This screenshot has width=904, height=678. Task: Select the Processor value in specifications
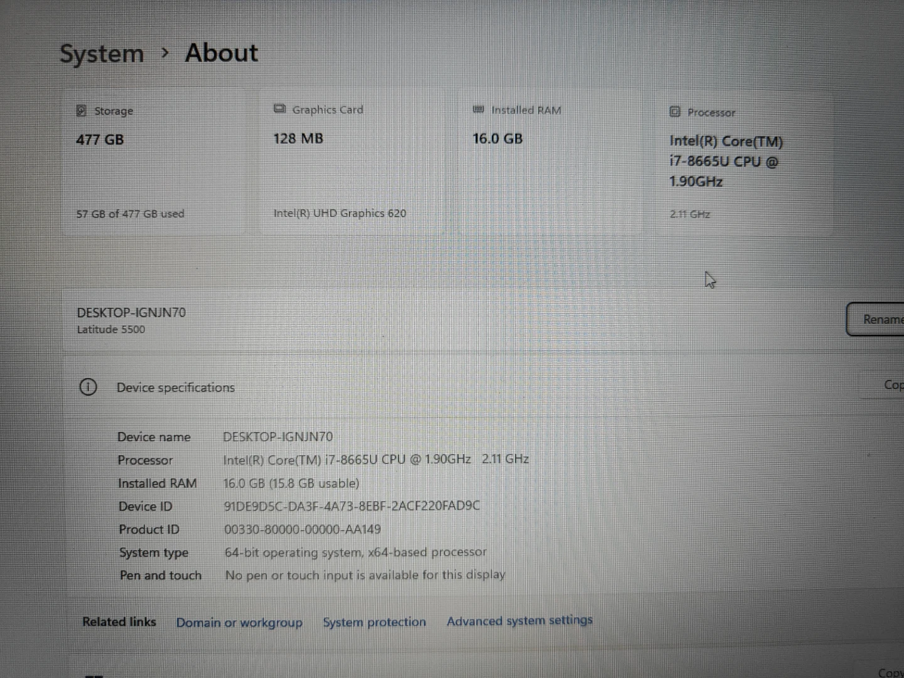(x=376, y=460)
